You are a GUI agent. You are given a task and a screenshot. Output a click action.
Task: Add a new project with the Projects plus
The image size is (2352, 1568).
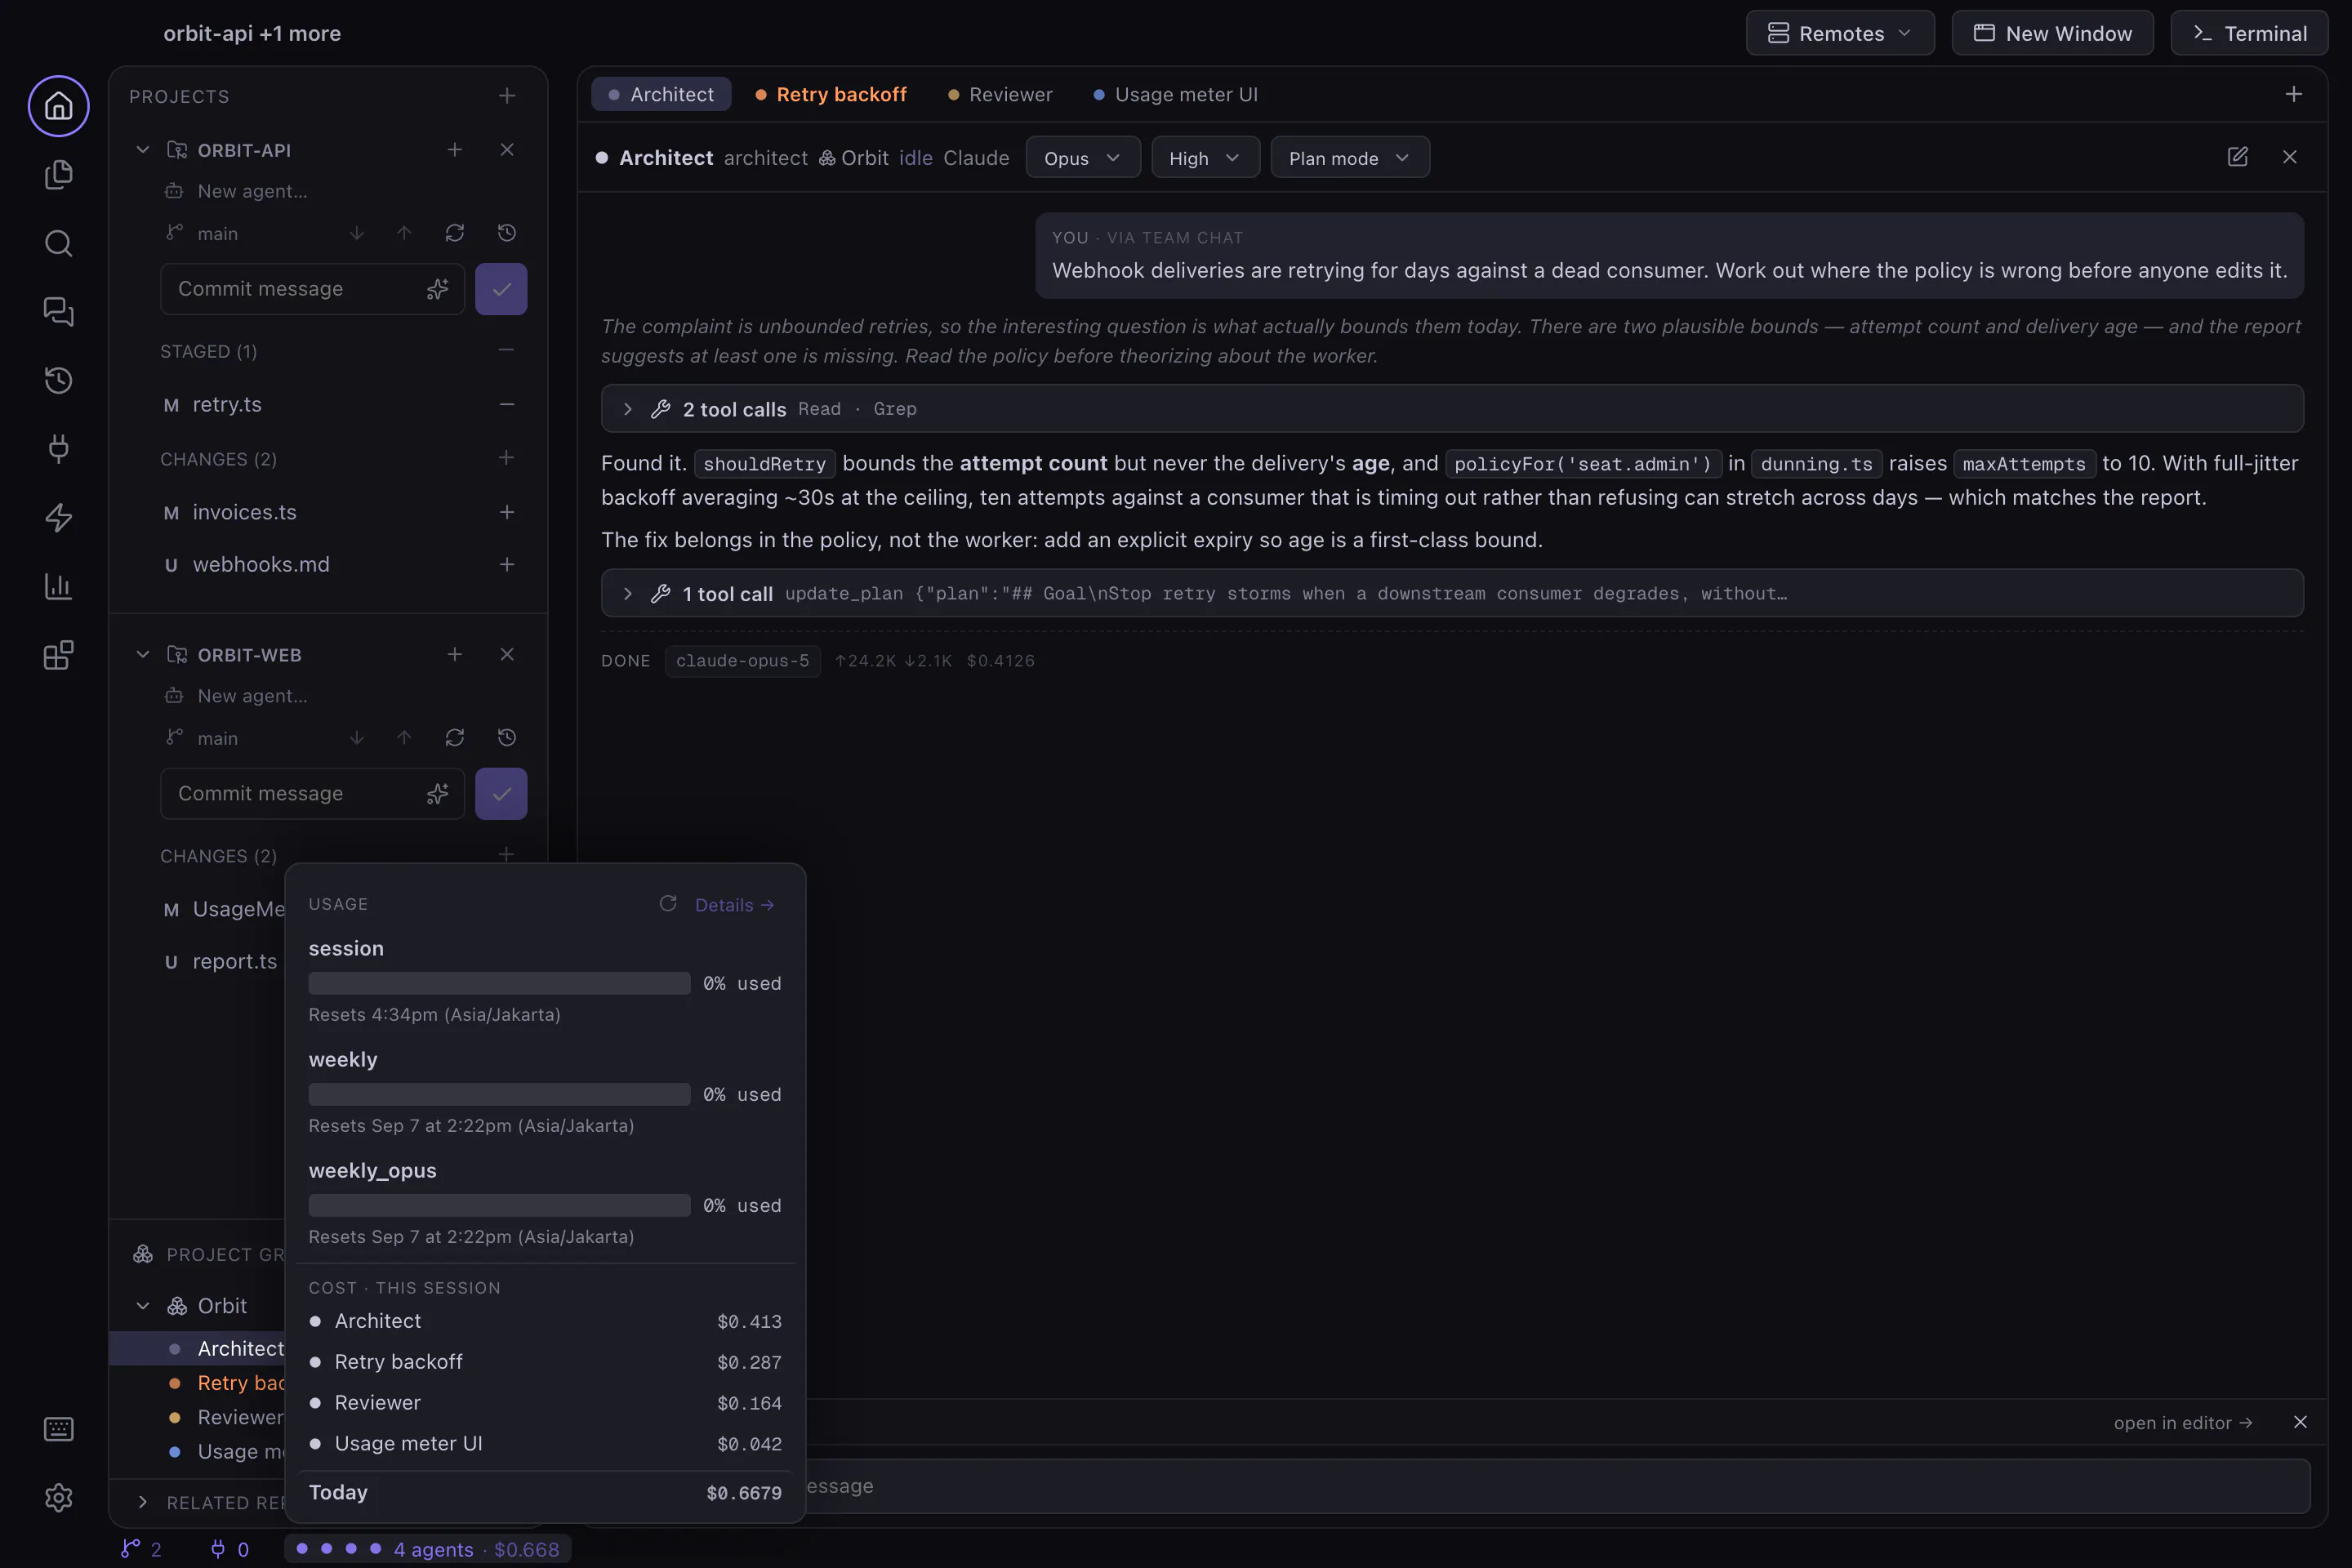(x=507, y=96)
